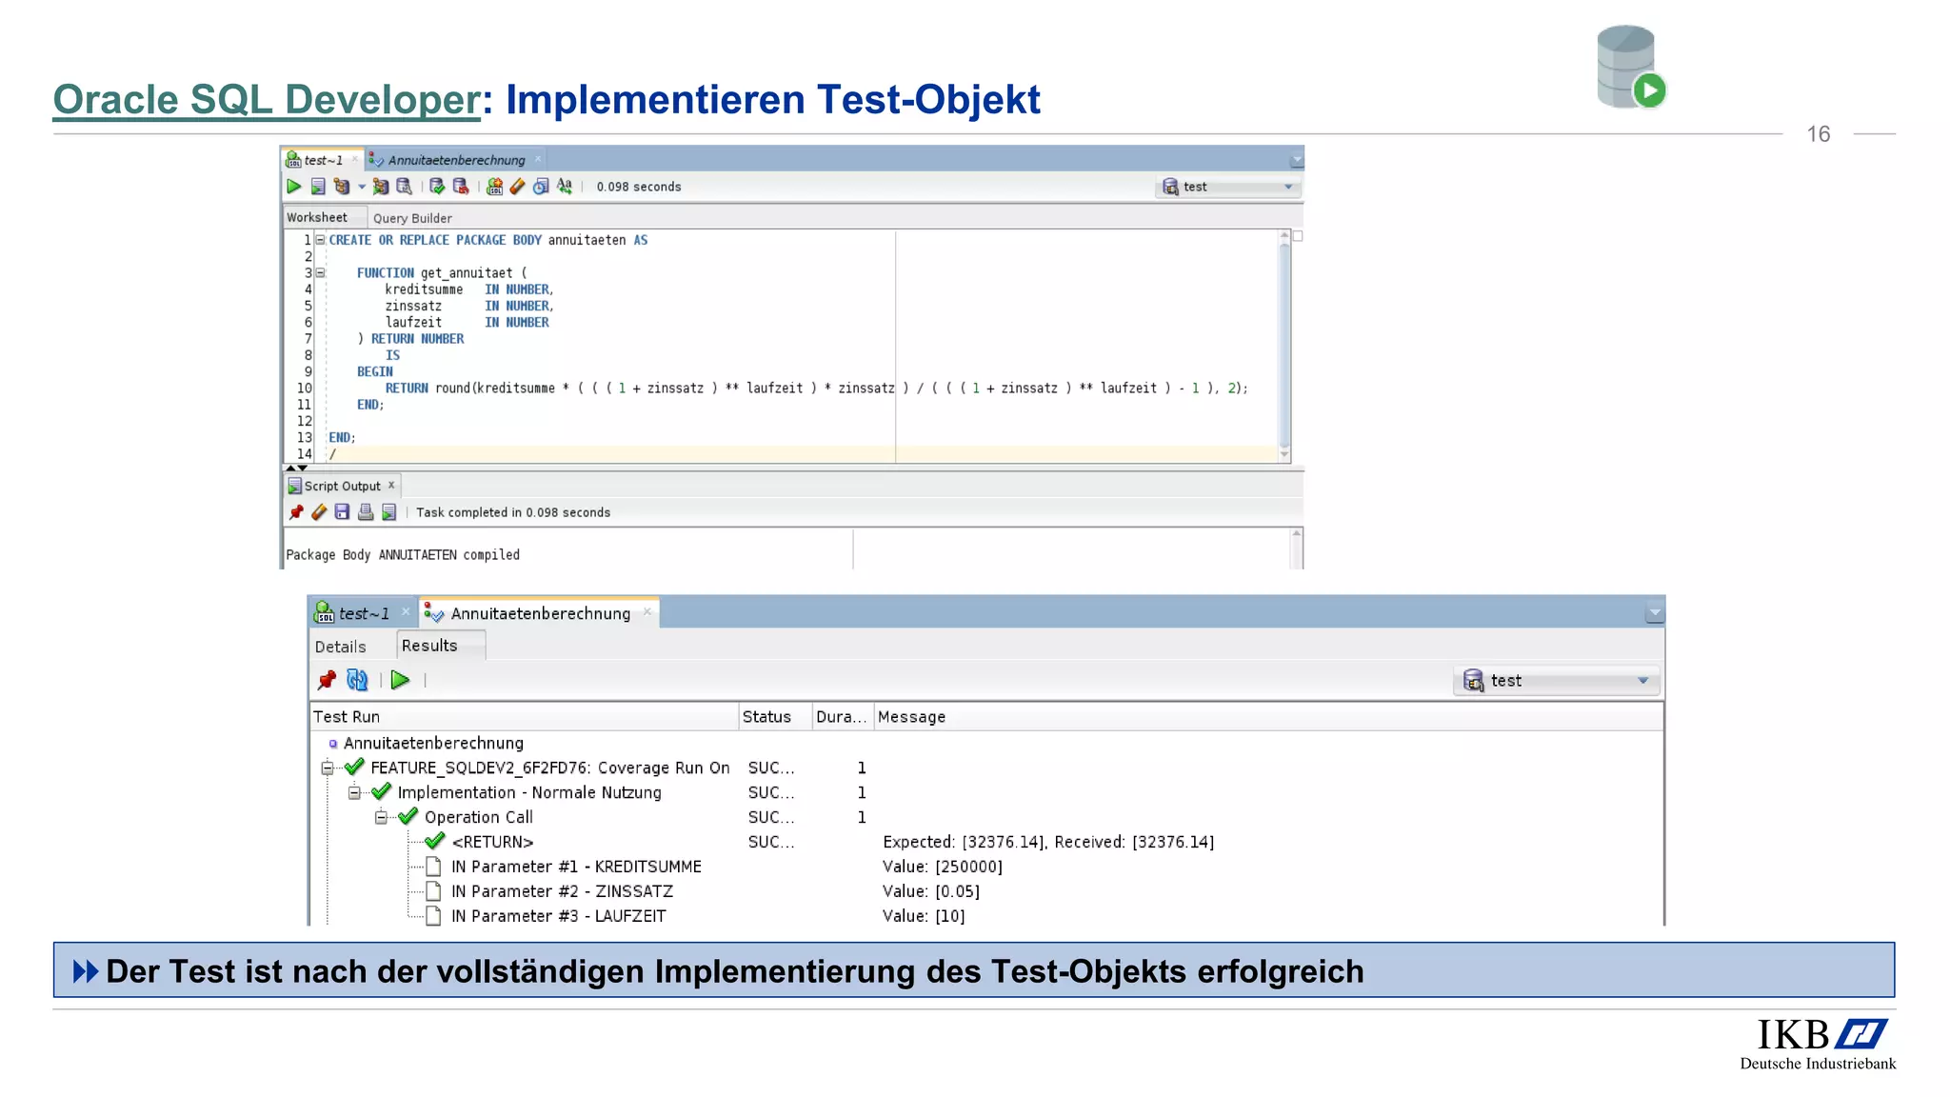Collapse the FEATURE_SQLDEV2_6F2FD76 tree node
Viewport: 1950px width, 1097px height.
(328, 768)
